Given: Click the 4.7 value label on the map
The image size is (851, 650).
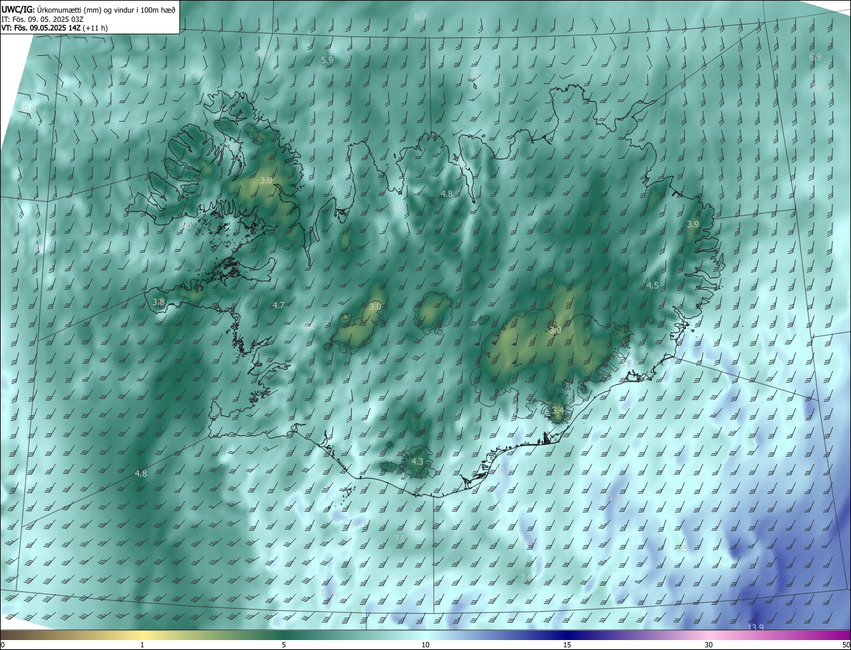Looking at the screenshot, I should pyautogui.click(x=279, y=306).
